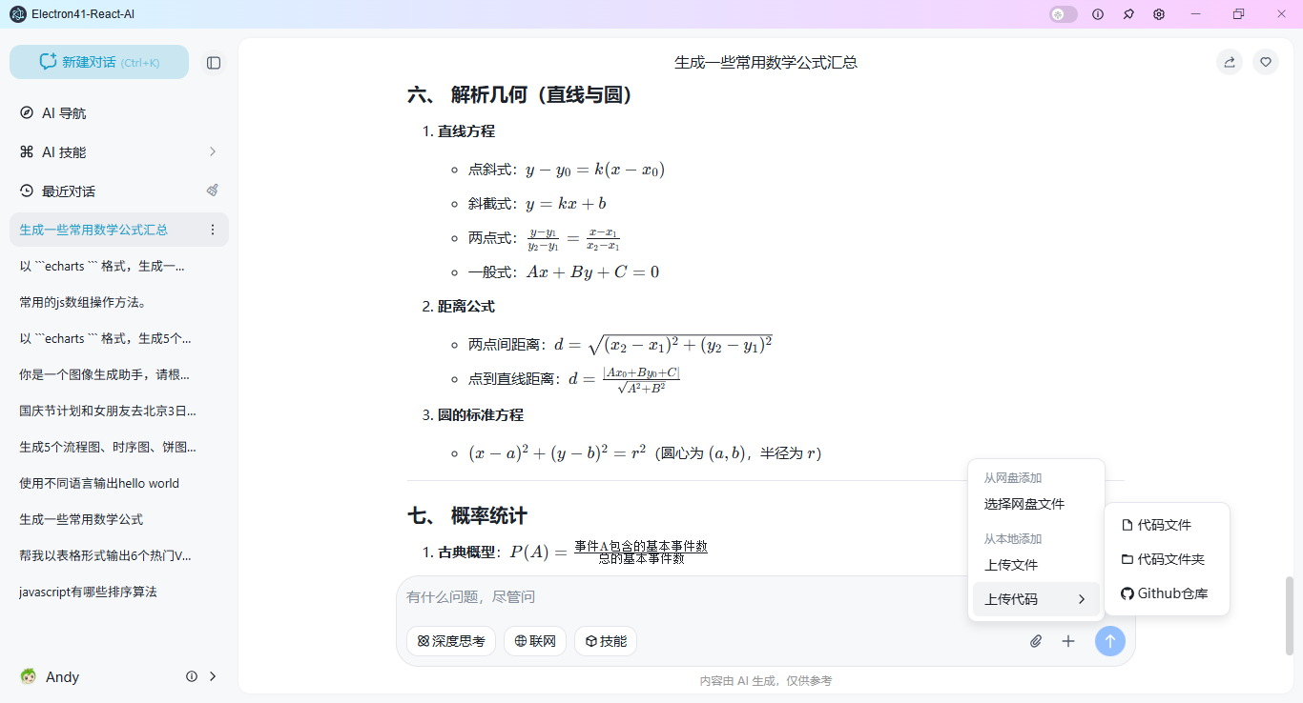Image resolution: width=1303 pixels, height=703 pixels.
Task: Open the 上传代码 submenu
Action: 1036,599
